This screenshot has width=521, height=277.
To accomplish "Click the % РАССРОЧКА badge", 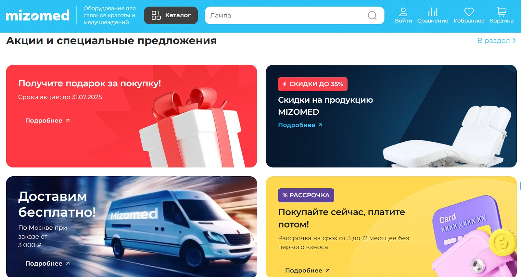I will [x=306, y=195].
